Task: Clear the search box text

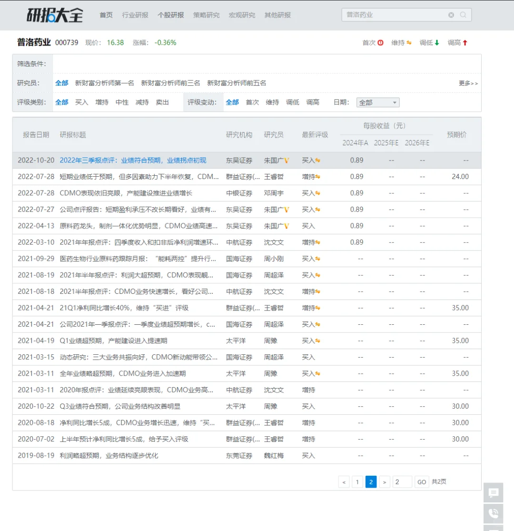Action: 451,15
